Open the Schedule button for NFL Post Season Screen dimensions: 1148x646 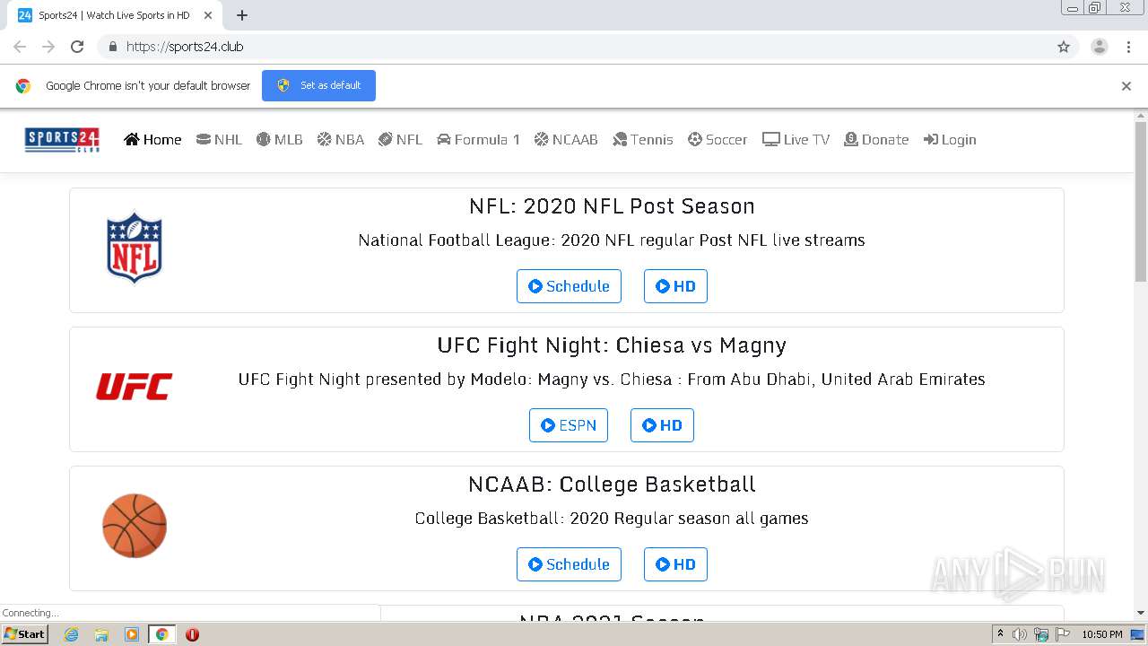(569, 286)
